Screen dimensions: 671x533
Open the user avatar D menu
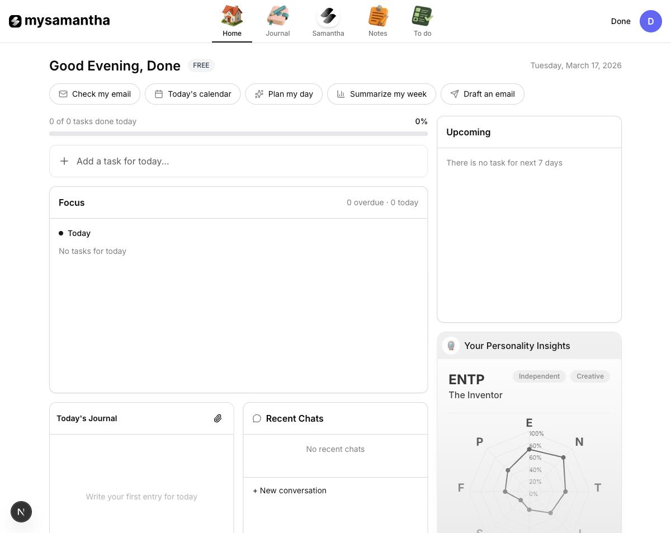tap(651, 21)
